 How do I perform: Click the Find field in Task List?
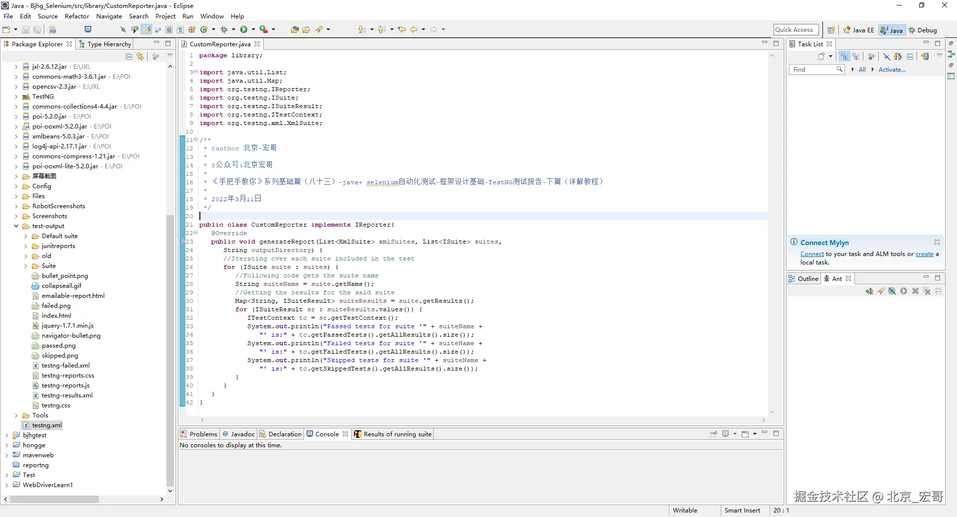click(x=816, y=70)
